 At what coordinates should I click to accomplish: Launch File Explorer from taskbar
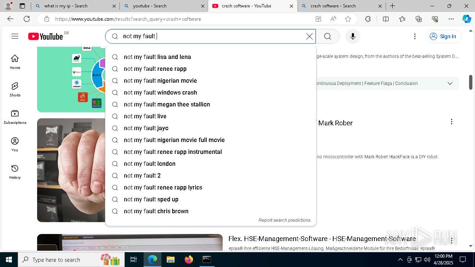click(x=171, y=260)
